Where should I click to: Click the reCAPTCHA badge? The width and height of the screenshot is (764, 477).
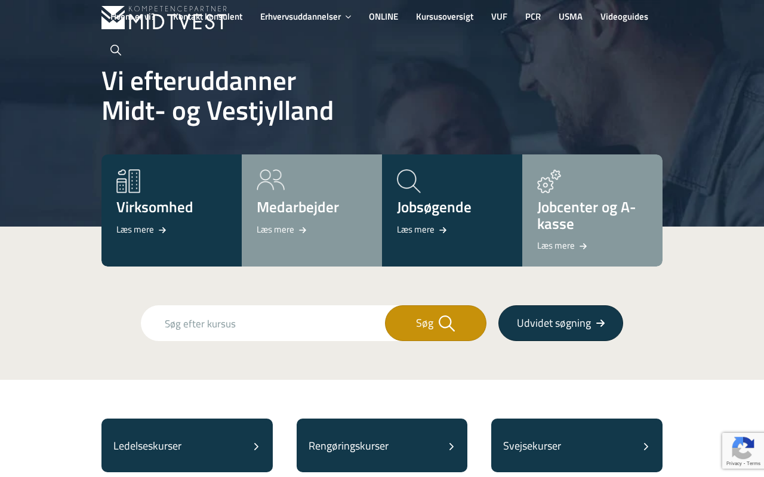tap(743, 451)
